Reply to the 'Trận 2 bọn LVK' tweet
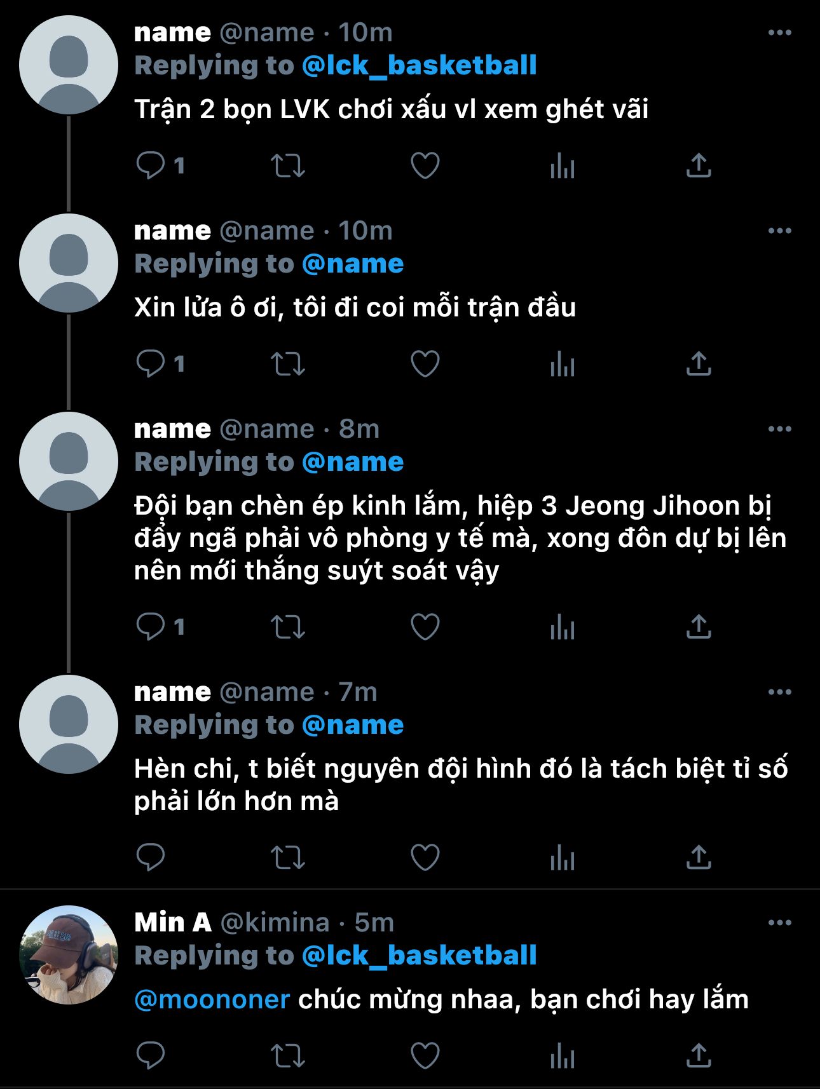The height and width of the screenshot is (1089, 820). click(x=151, y=166)
